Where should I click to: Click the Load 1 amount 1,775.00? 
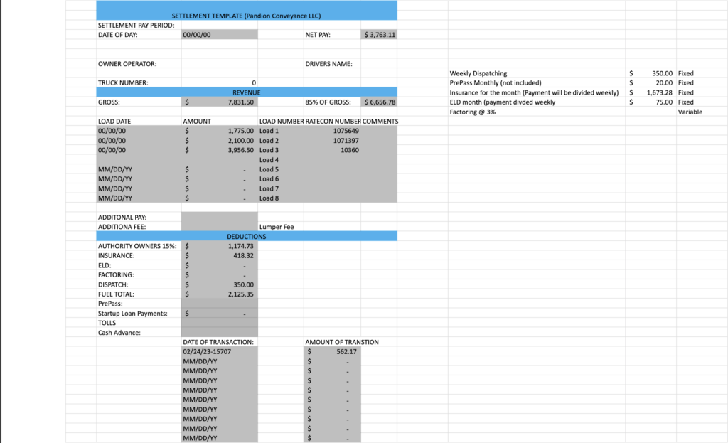[x=220, y=131]
